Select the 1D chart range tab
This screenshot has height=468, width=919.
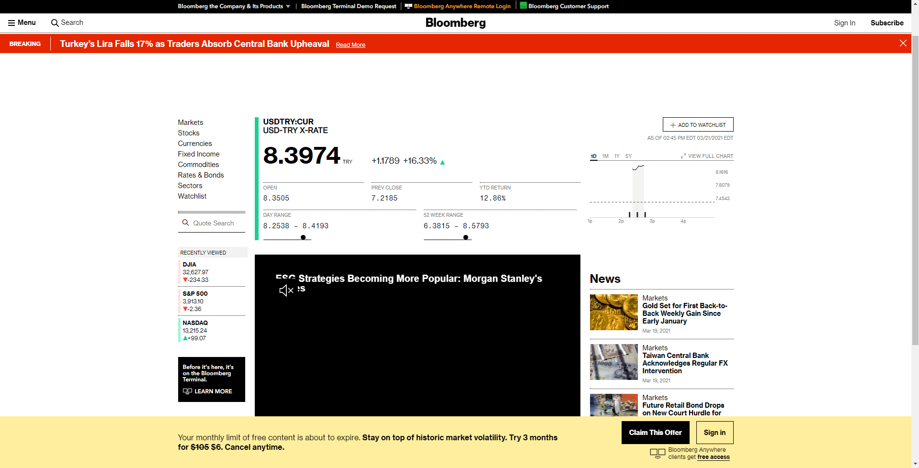pos(593,156)
